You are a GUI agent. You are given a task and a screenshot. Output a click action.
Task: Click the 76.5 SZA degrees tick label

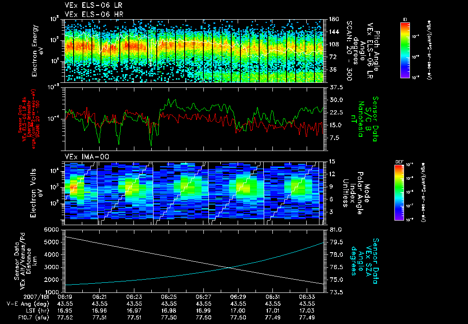pyautogui.click(x=336, y=267)
